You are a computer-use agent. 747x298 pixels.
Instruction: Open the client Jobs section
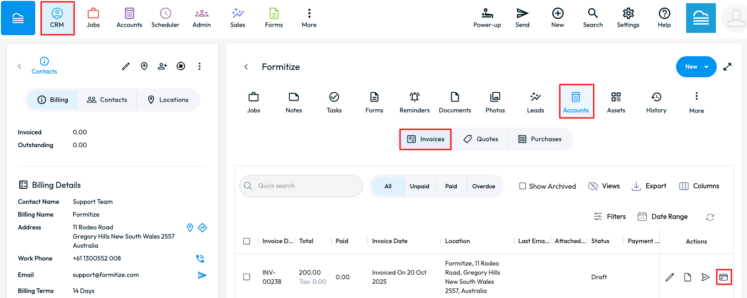(254, 102)
